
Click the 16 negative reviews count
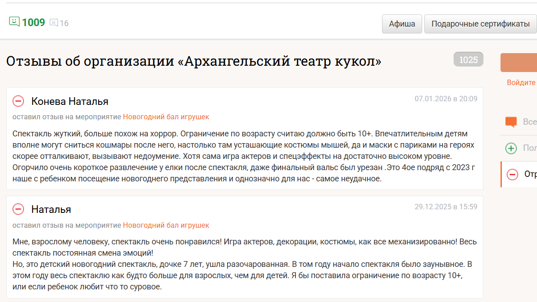64,23
